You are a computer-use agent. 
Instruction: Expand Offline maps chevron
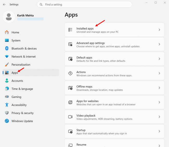[x=159, y=88]
